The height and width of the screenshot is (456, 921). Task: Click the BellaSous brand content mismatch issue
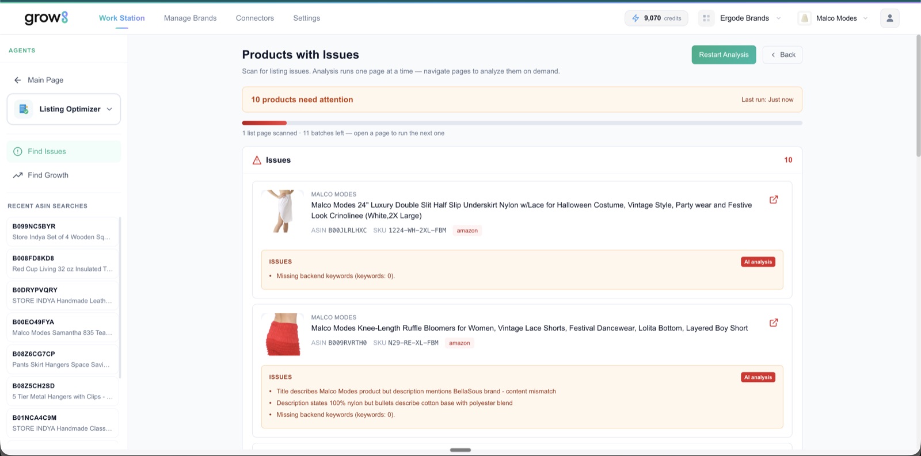[416, 392]
